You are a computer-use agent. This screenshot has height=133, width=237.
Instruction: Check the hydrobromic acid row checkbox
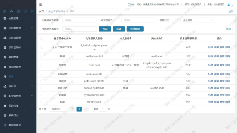[42, 95]
